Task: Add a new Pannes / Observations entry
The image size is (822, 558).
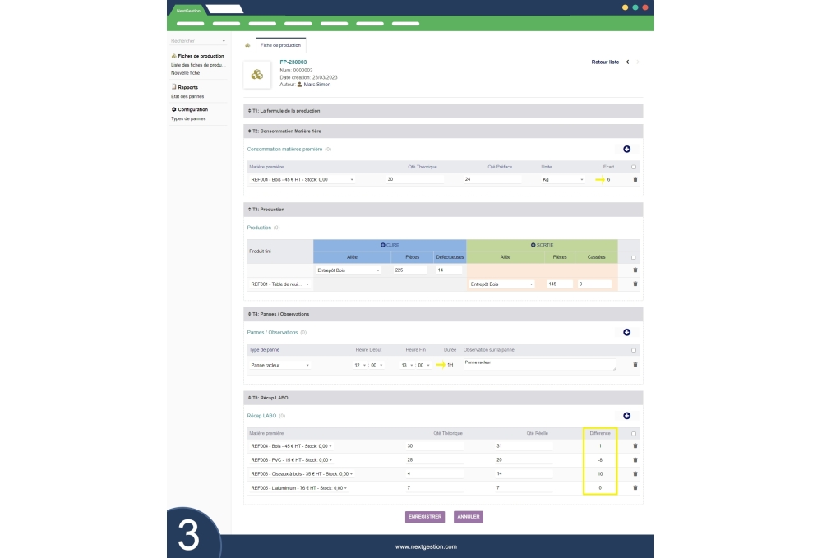Action: click(x=626, y=332)
